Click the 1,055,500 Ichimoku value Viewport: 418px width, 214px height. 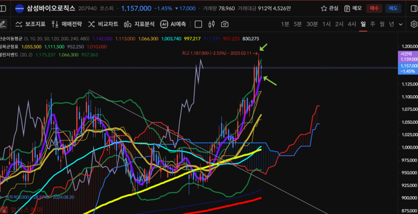click(x=31, y=46)
